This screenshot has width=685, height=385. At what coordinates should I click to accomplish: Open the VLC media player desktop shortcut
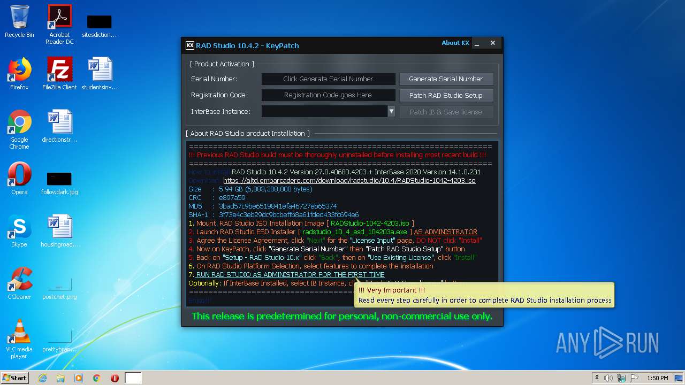coord(19,339)
